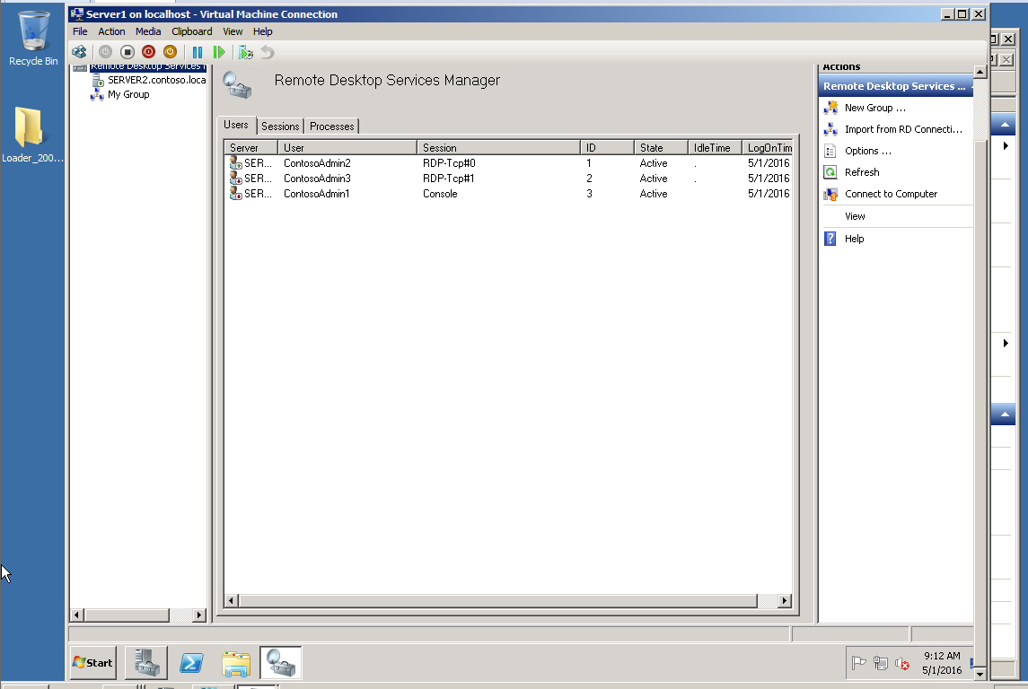Click the red Shut Down toolbar icon
Viewport: 1028px width, 689px height.
149,52
